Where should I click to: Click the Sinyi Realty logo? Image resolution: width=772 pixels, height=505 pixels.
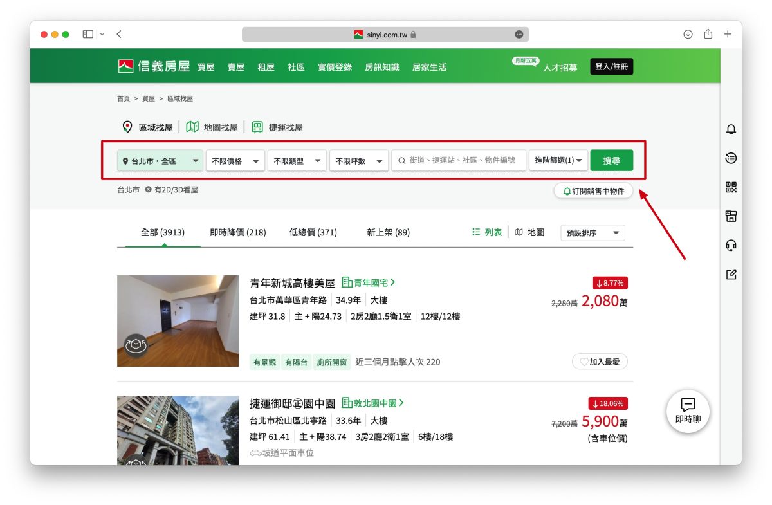154,66
